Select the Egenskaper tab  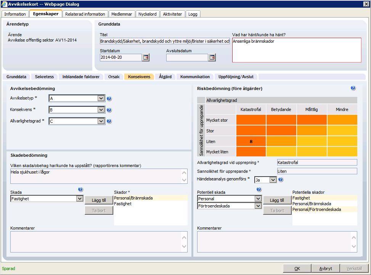46,14
